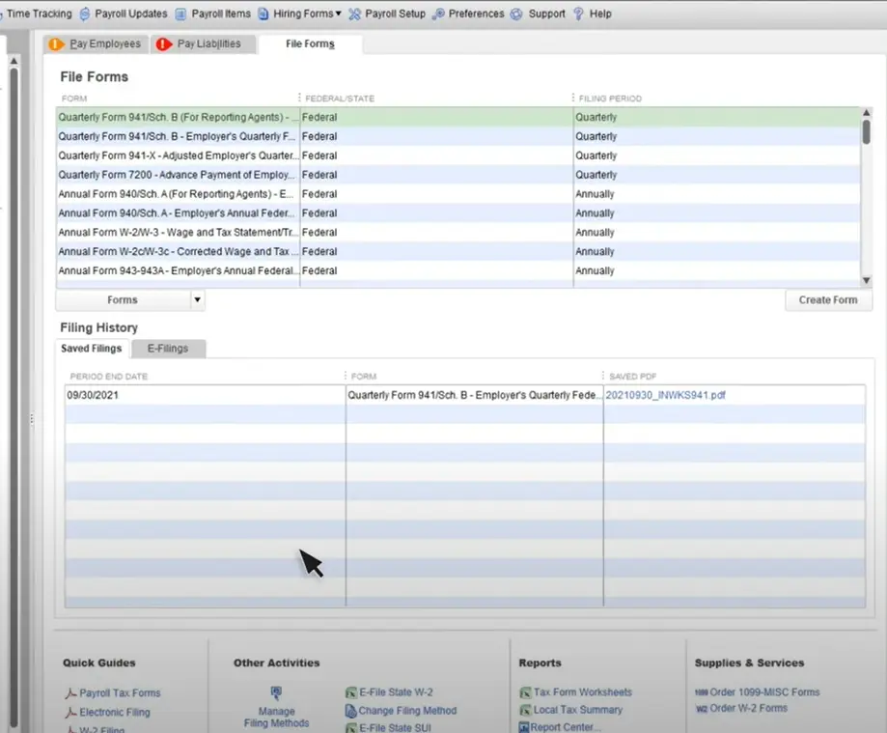Switch to the Saved Filings tab
Image resolution: width=887 pixels, height=733 pixels.
[91, 349]
